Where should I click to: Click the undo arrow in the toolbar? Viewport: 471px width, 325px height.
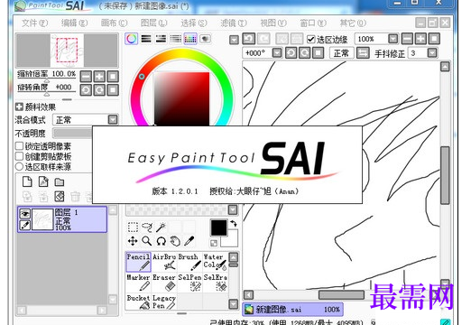[x=249, y=39]
